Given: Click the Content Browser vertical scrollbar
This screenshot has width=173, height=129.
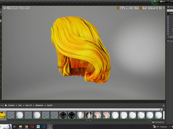Looking at the screenshot, I should (x=164, y=115).
